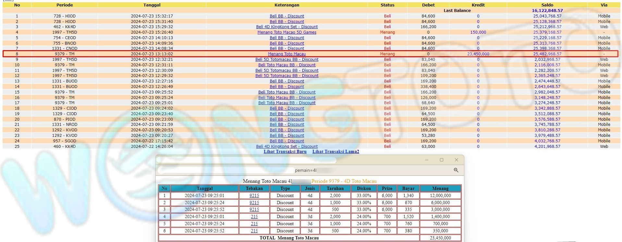Open Beli 4D KingKong Set link in row 3
622x242 pixels.
pyautogui.click(x=287, y=27)
